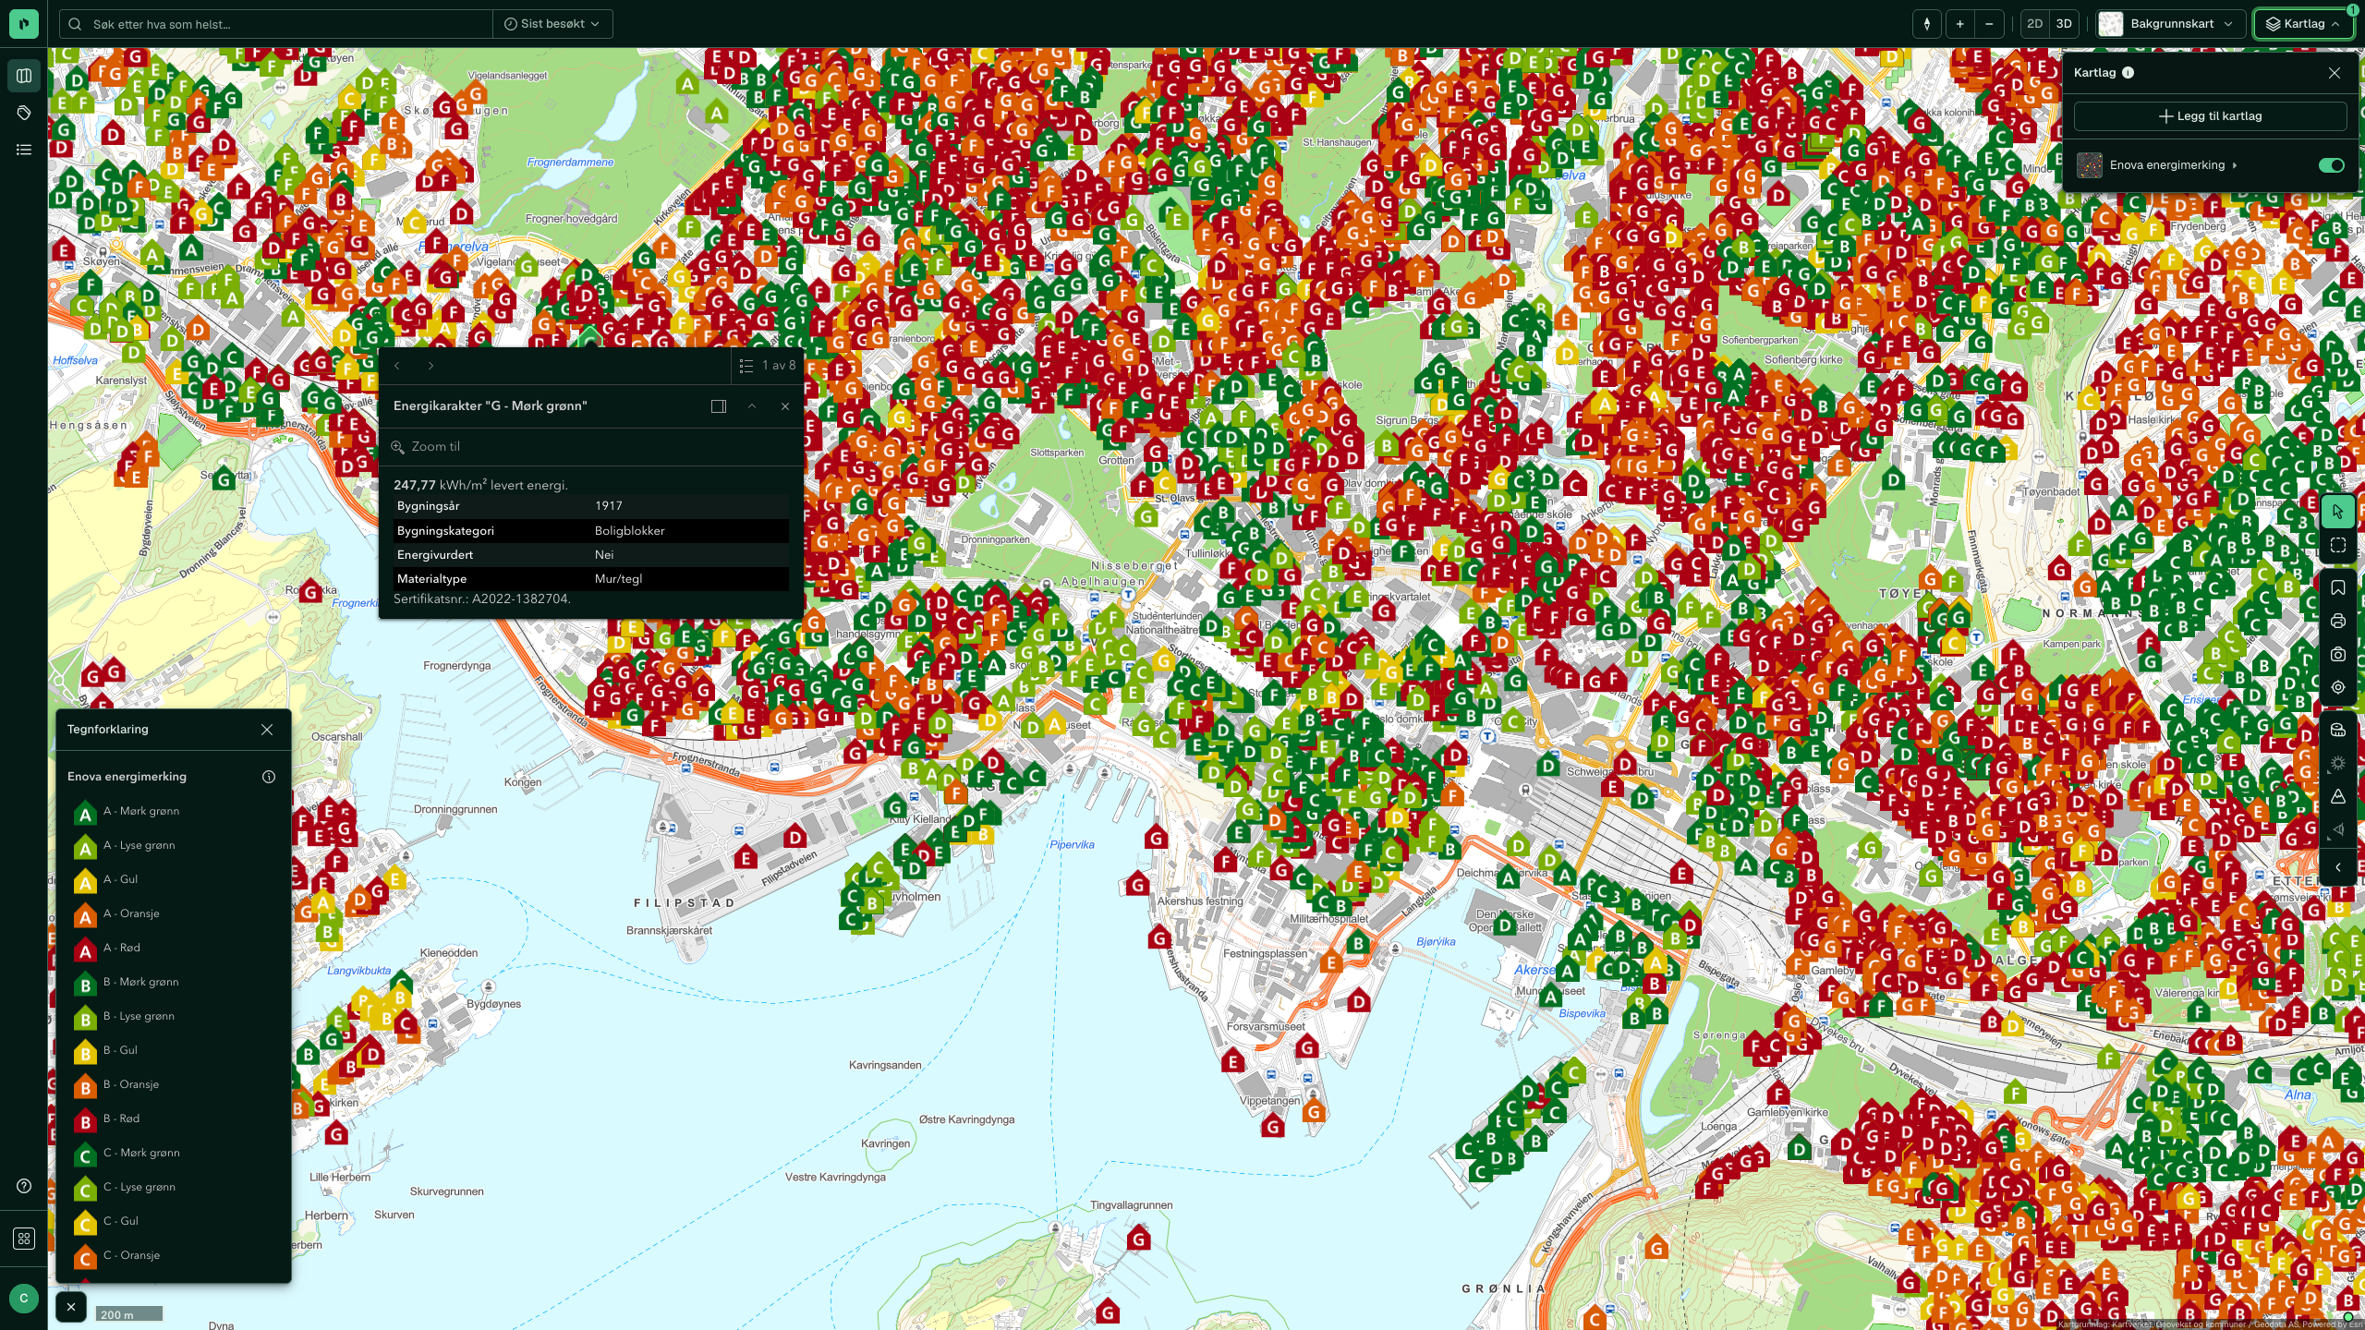Open the bookmarks tool

2338,587
